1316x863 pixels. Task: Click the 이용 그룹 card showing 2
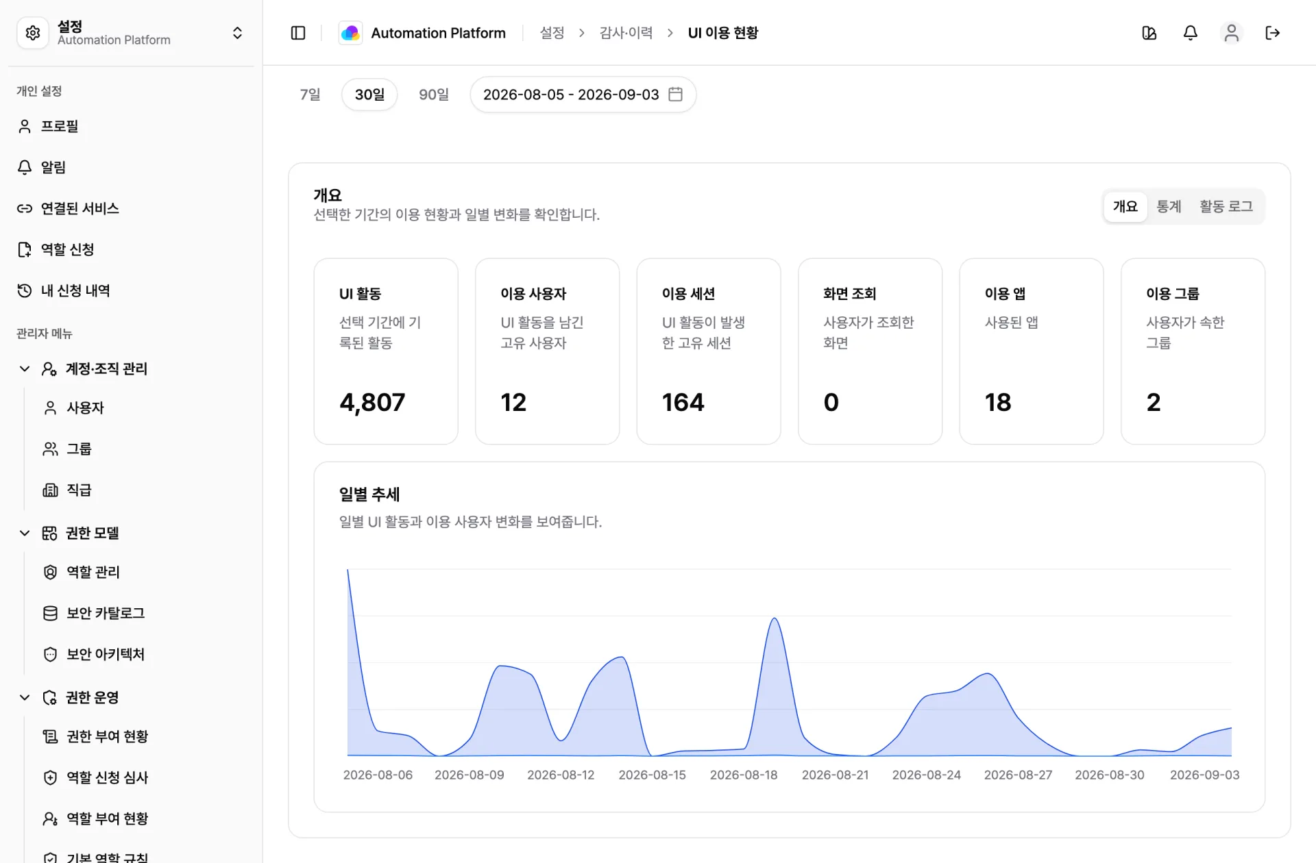tap(1193, 351)
